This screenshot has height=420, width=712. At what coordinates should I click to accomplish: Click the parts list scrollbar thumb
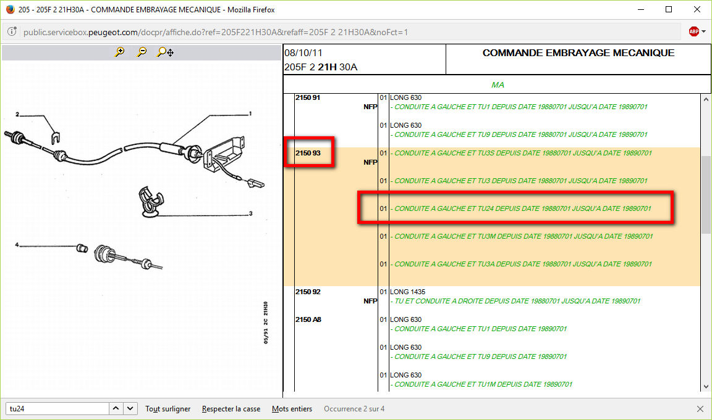(706, 195)
